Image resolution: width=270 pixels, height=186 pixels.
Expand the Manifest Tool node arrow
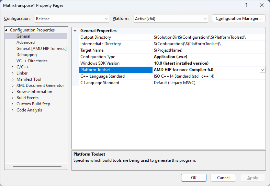coord(13,79)
